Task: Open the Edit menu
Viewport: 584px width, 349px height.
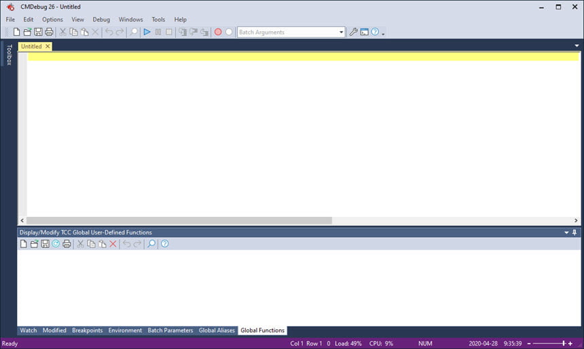Action: coord(29,20)
